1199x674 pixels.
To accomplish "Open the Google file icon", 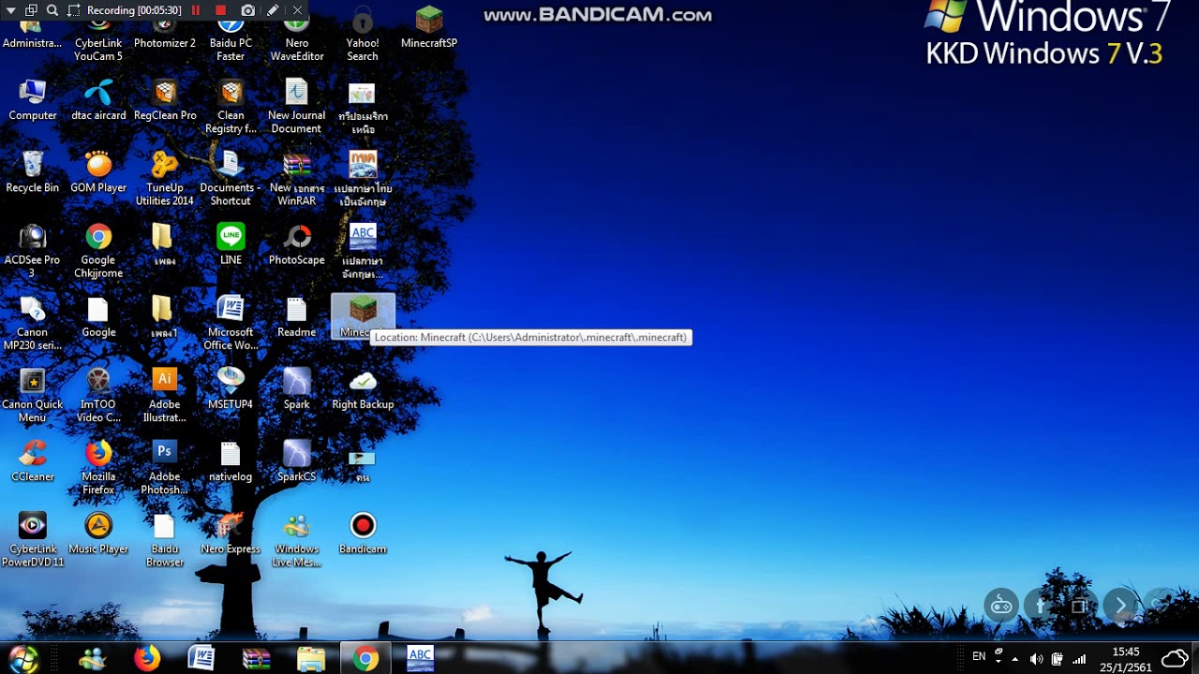I will pyautogui.click(x=98, y=317).
